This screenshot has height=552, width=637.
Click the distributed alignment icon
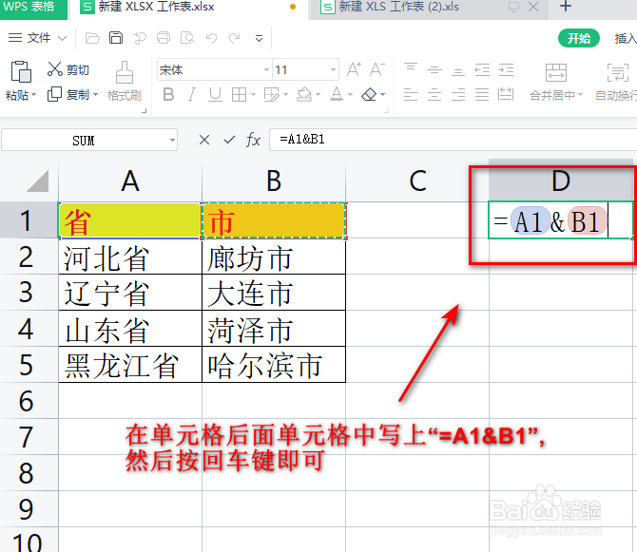506,95
